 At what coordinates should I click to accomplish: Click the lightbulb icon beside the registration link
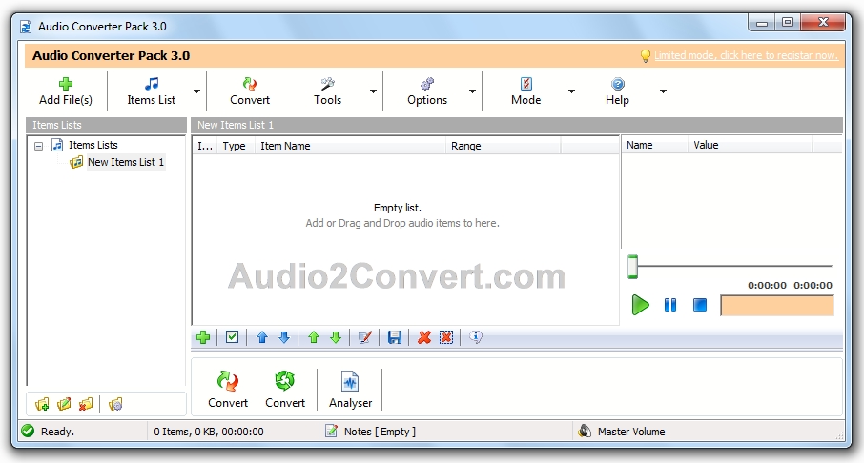646,55
